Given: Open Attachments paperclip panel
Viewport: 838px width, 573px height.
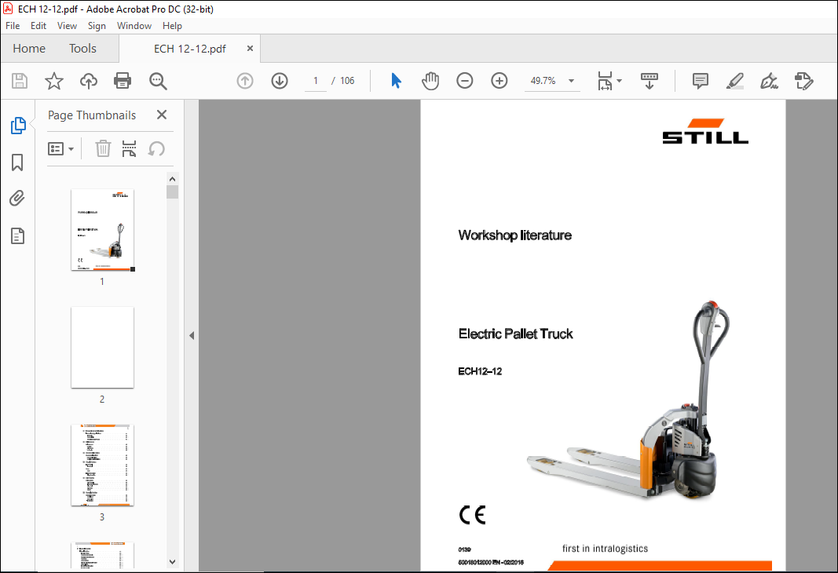Looking at the screenshot, I should click(17, 199).
